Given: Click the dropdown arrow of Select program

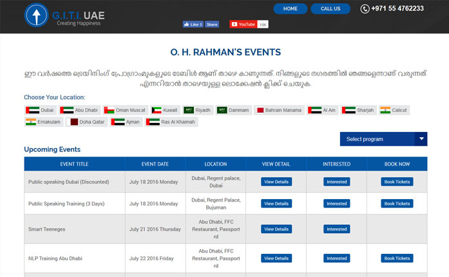Looking at the screenshot, I should point(421,139).
